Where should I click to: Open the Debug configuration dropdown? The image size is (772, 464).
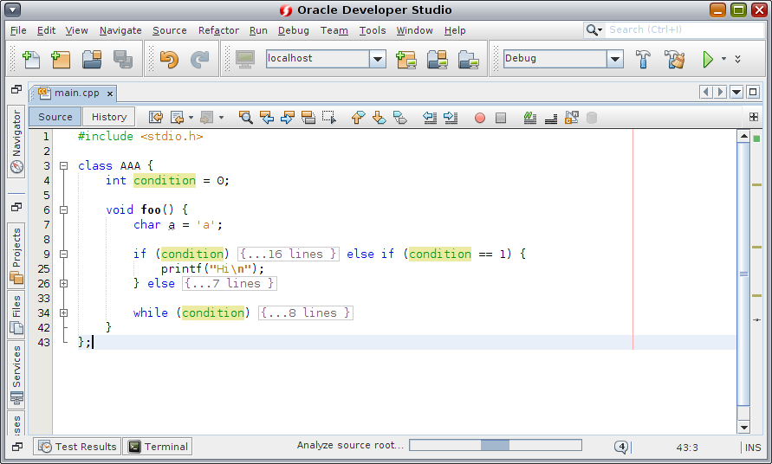point(614,59)
